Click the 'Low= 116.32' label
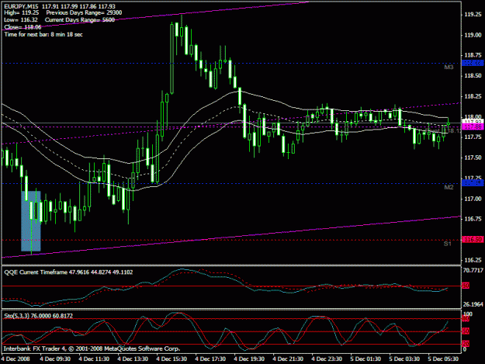 [x=21, y=20]
